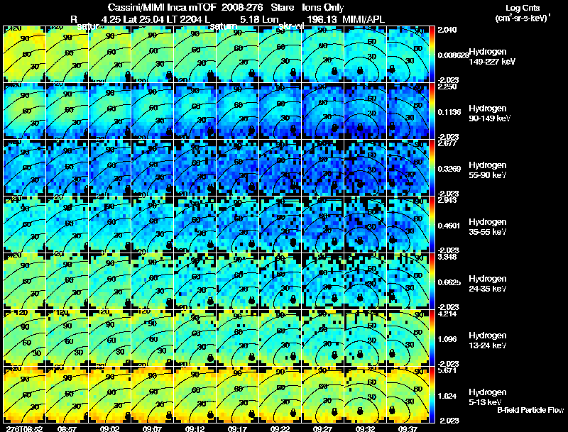Select the 08:52 image panel in 149-227 keV row
Viewport: 568px width, 432px height.
[x=24, y=54]
